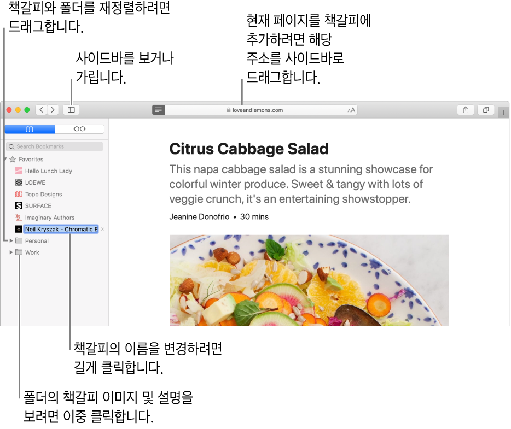This screenshot has height=429, width=511.
Task: Minimize the Safari window with yellow button
Action: [x=18, y=110]
